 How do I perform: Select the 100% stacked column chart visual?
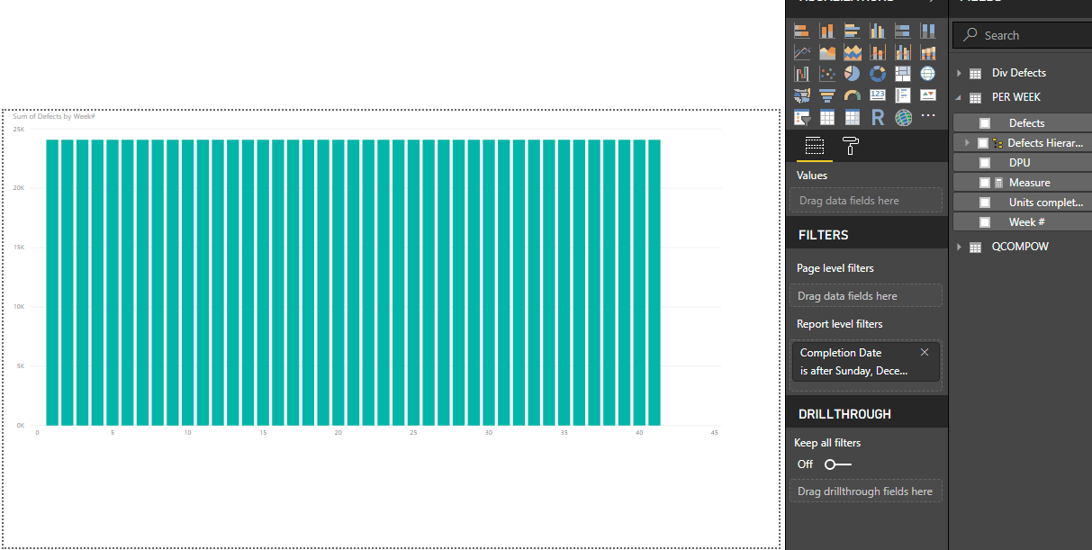point(927,31)
